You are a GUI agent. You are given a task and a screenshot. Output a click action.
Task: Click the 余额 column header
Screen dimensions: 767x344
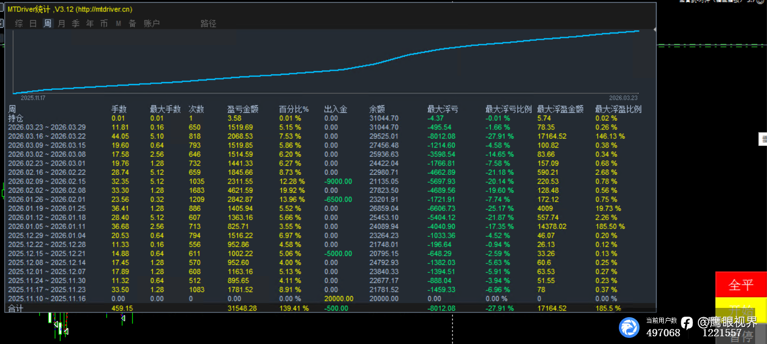377,109
